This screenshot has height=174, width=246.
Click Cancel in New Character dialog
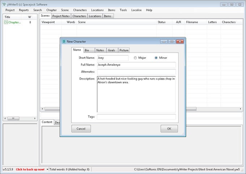81,129
